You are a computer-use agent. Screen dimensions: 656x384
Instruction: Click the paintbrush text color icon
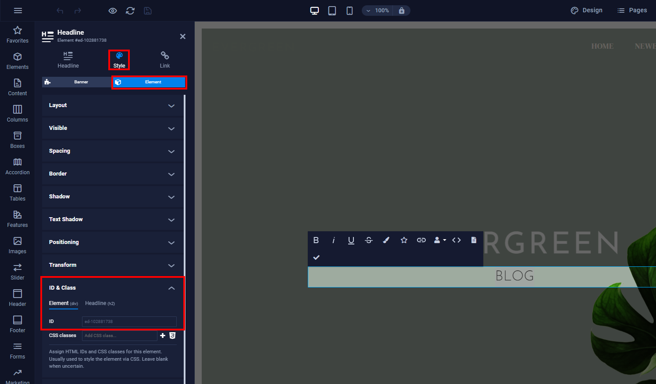coord(386,240)
